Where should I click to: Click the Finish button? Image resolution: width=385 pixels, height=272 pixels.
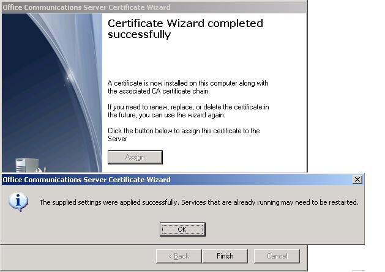[x=225, y=256]
